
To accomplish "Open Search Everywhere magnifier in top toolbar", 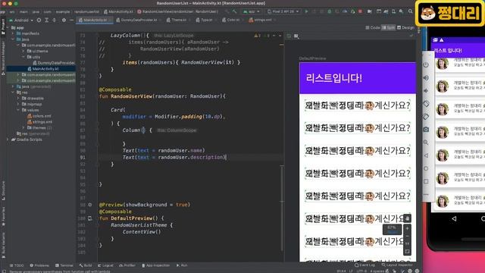I will point(410,11).
